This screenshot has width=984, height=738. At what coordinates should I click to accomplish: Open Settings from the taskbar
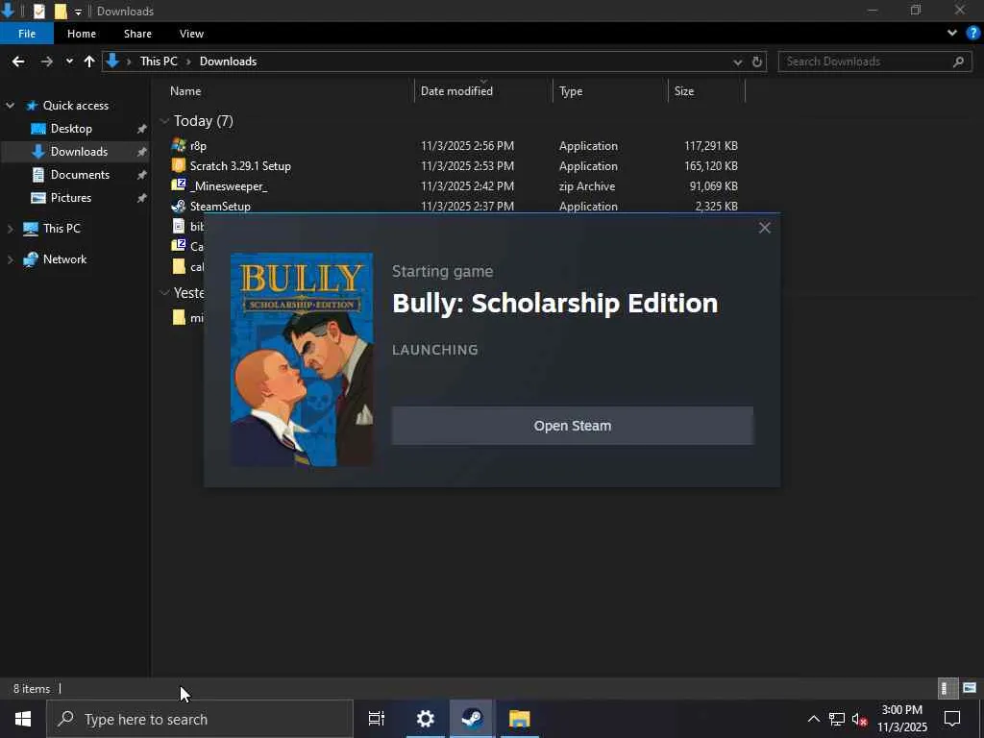click(426, 719)
